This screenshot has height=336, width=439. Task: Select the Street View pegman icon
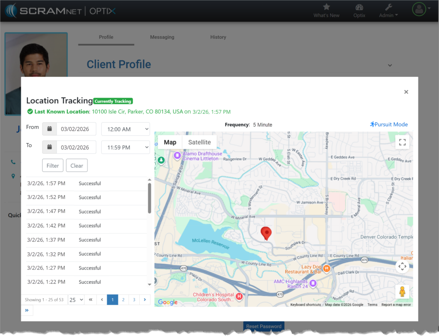[x=402, y=292]
